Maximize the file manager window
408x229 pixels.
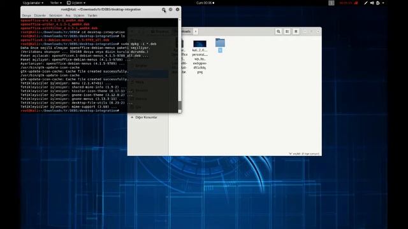click(312, 31)
